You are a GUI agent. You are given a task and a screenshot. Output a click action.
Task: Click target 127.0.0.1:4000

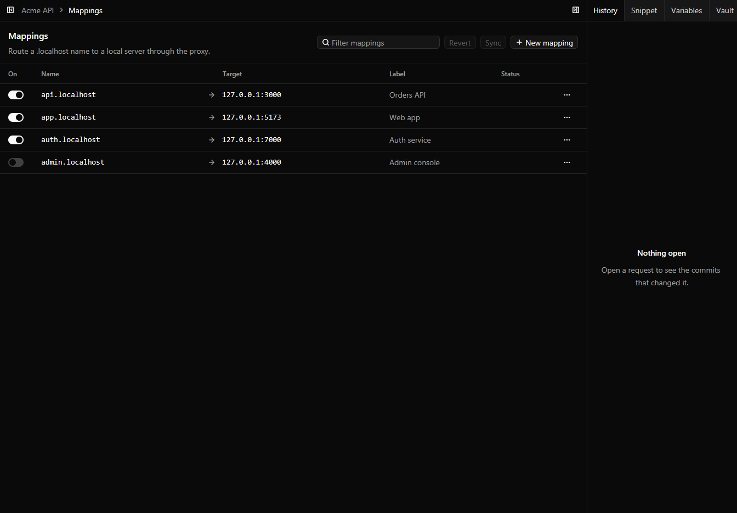click(252, 162)
